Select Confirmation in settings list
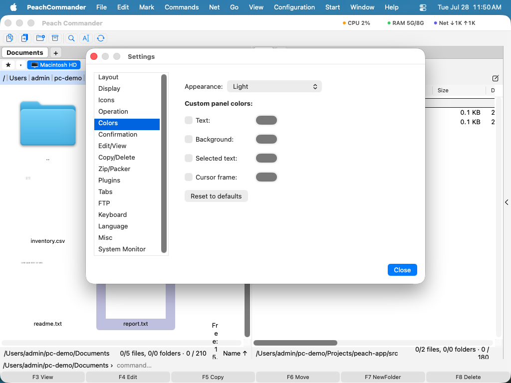 coord(127,135)
